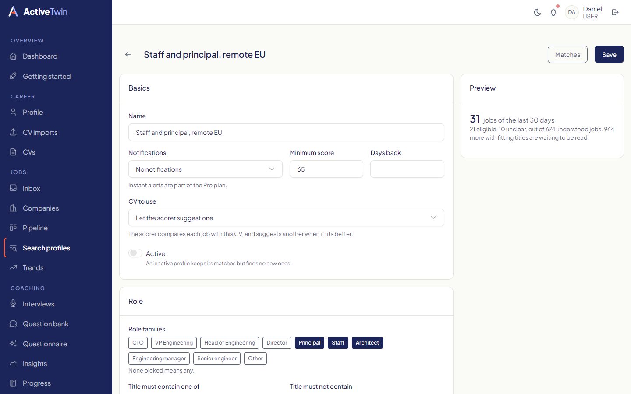The height and width of the screenshot is (394, 631).
Task: Click the Days back field
Action: (x=407, y=169)
